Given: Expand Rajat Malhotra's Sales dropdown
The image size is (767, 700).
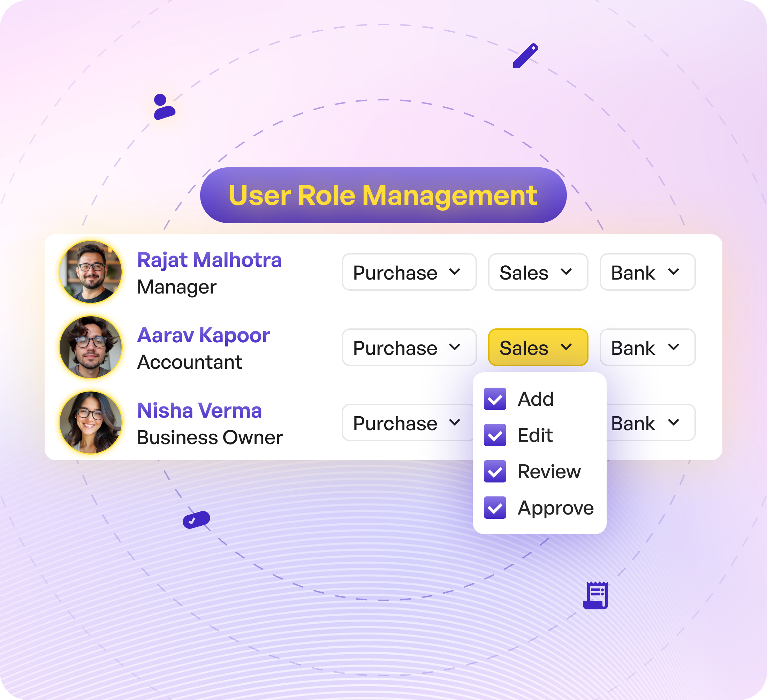Looking at the screenshot, I should pyautogui.click(x=538, y=272).
